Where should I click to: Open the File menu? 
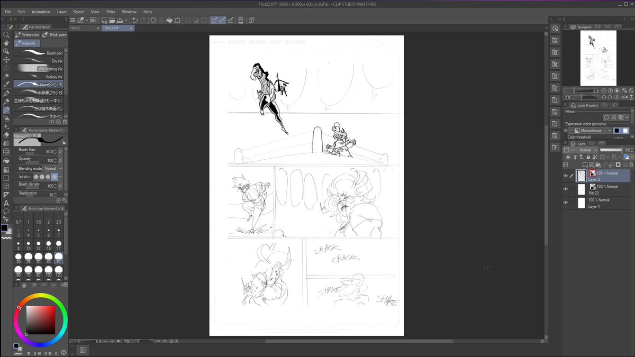point(8,12)
